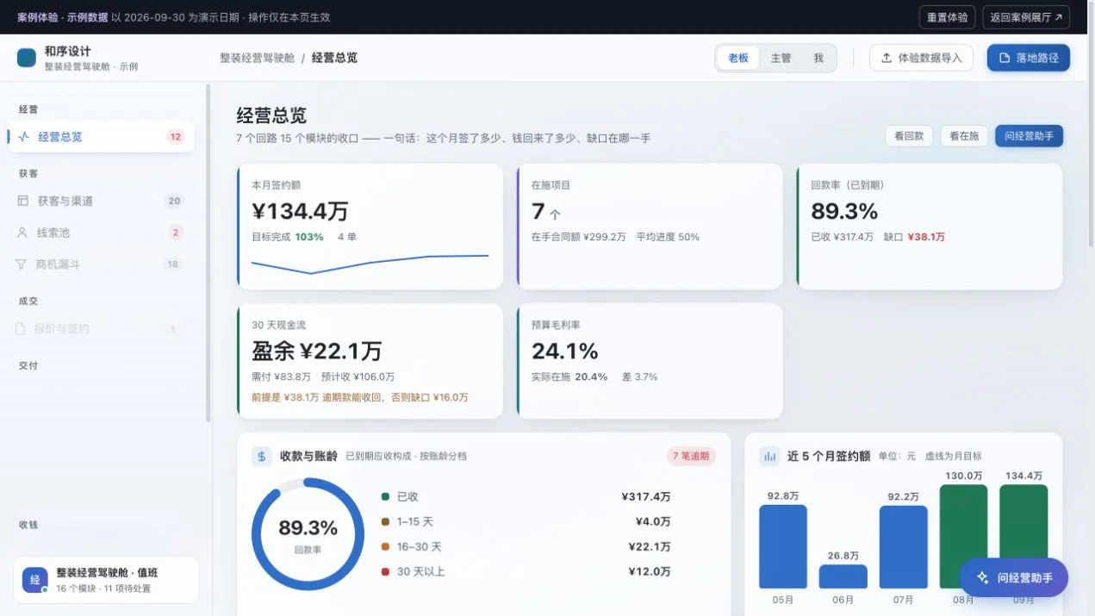Open the 本月签约额 ¥134.4万 card
1095x616 pixels.
[x=370, y=227]
